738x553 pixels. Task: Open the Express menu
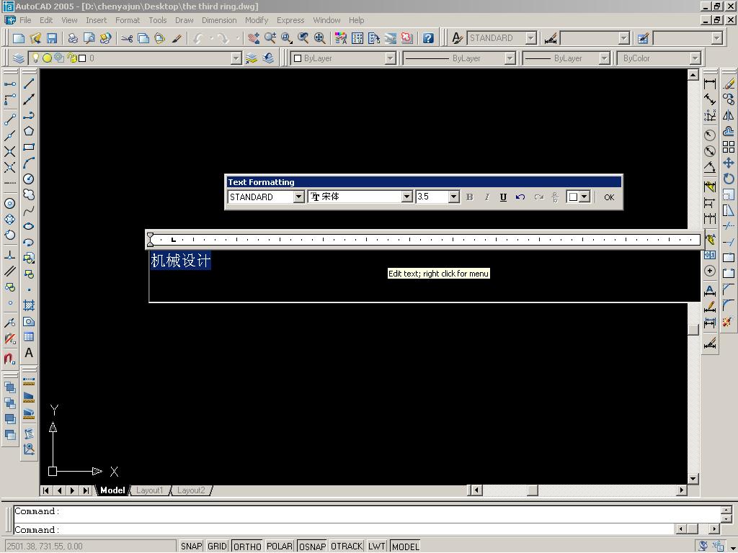290,20
